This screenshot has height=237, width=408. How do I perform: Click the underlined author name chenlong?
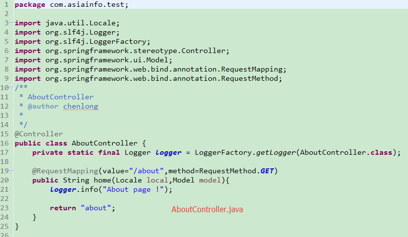81,106
